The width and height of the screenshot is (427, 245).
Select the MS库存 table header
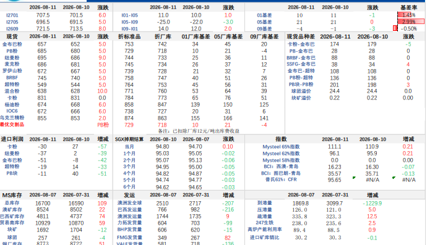click(x=12, y=195)
